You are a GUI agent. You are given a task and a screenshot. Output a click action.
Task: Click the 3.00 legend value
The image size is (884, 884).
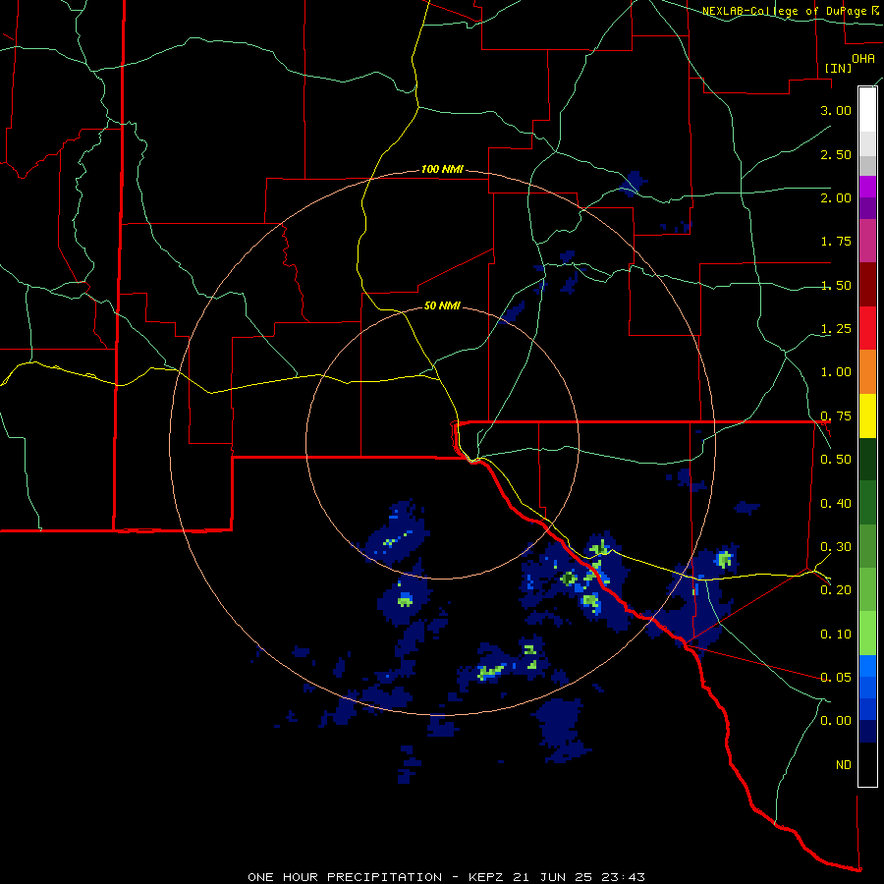[x=836, y=110]
